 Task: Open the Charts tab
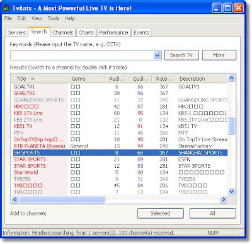point(86,33)
